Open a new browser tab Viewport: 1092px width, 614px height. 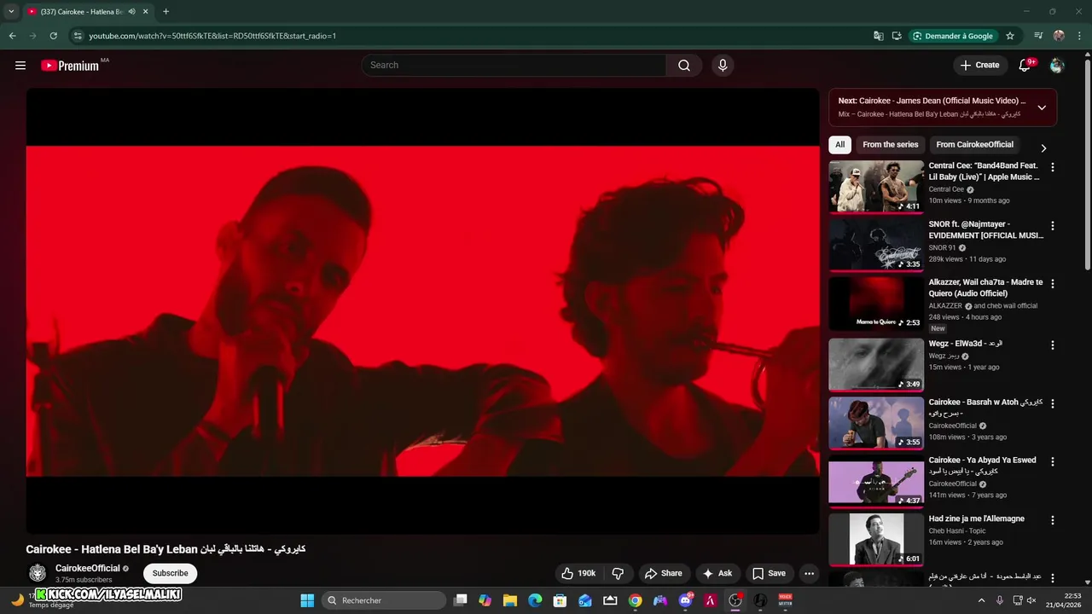[x=166, y=12]
